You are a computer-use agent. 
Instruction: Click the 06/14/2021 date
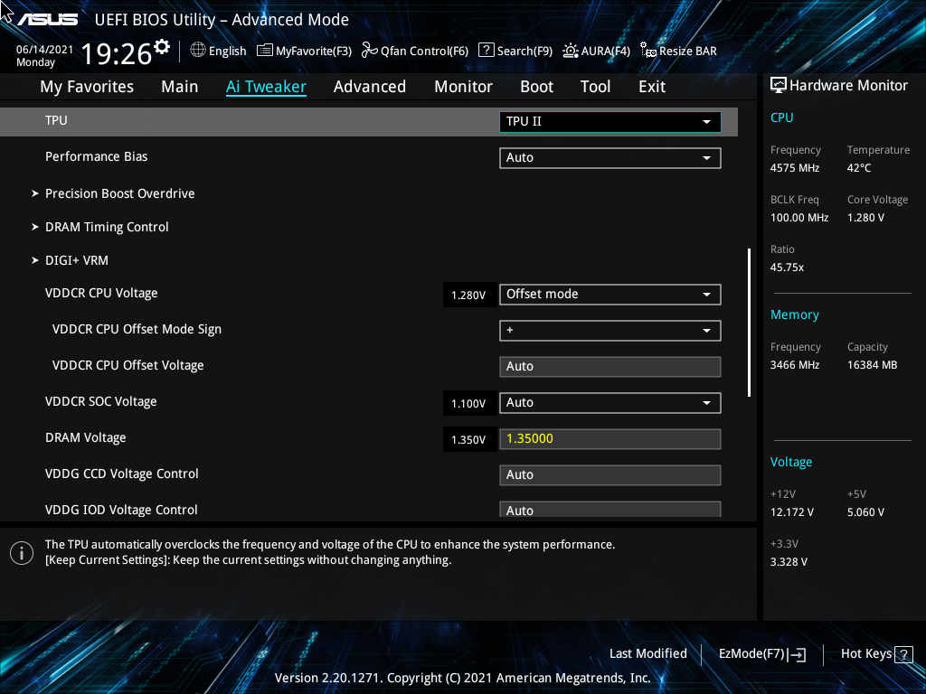point(45,50)
